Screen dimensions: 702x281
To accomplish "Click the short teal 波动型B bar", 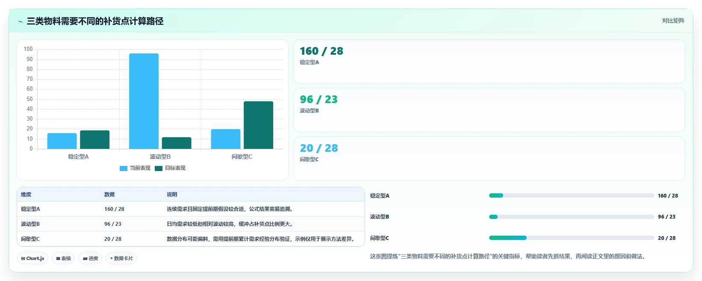I will pos(177,143).
